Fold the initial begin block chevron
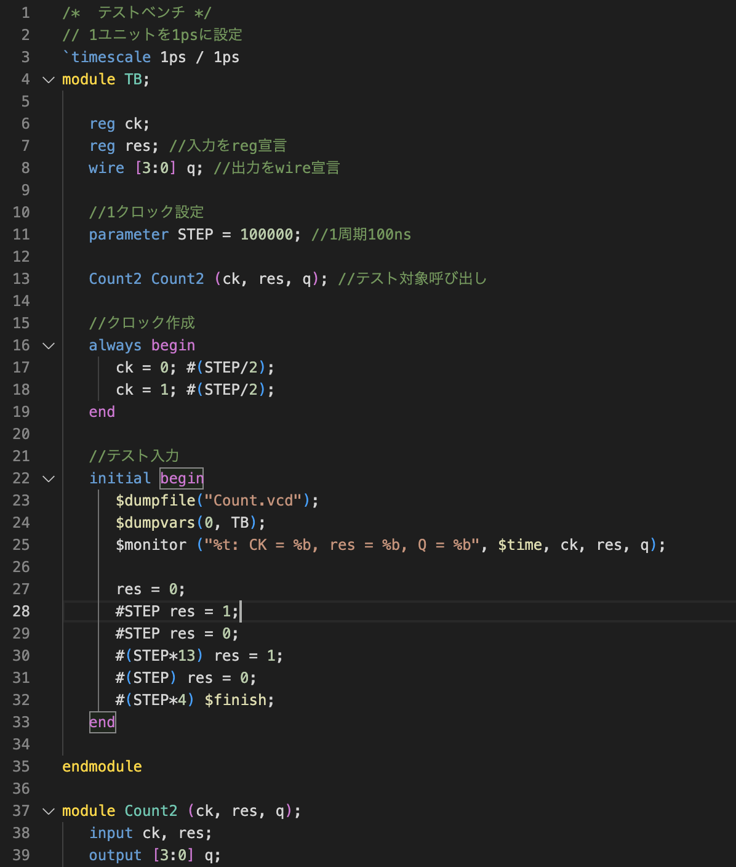This screenshot has width=736, height=867. click(49, 478)
